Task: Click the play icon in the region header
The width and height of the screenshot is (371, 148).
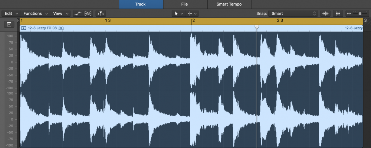Action: (x=24, y=28)
